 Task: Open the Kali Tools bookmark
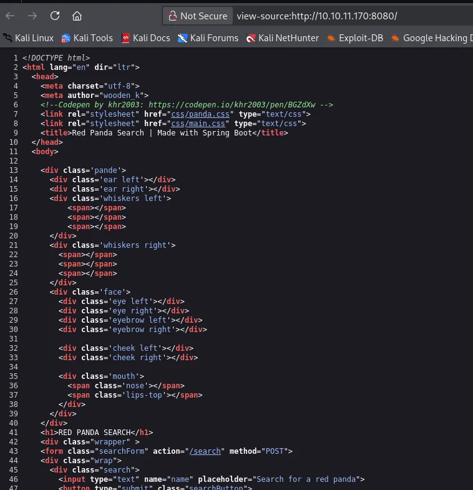click(87, 38)
